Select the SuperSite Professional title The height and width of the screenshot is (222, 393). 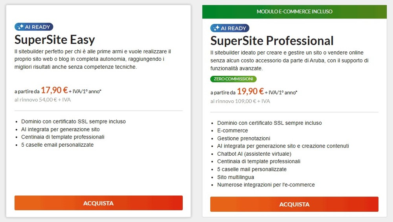coord(272,41)
